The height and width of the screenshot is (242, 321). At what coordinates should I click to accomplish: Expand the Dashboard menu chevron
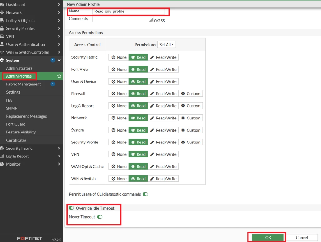tap(59, 4)
